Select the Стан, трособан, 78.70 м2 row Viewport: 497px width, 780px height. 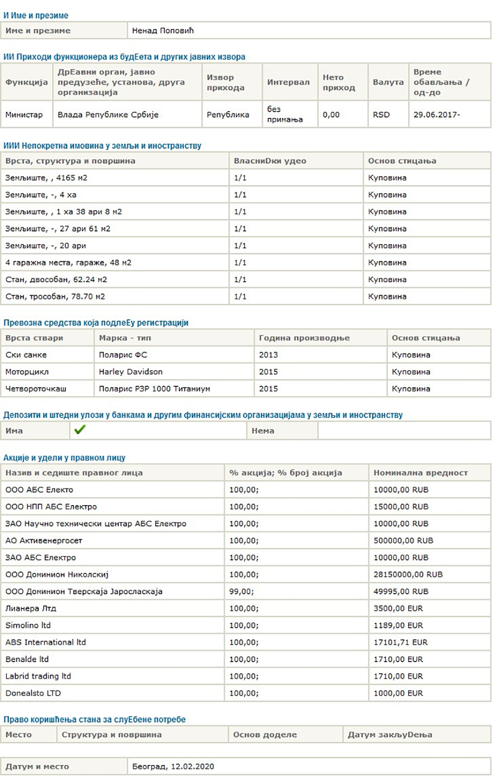[x=245, y=296]
